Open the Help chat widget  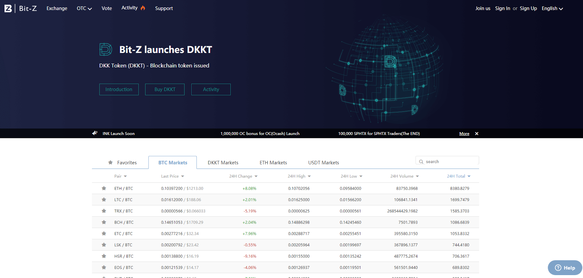tap(565, 268)
